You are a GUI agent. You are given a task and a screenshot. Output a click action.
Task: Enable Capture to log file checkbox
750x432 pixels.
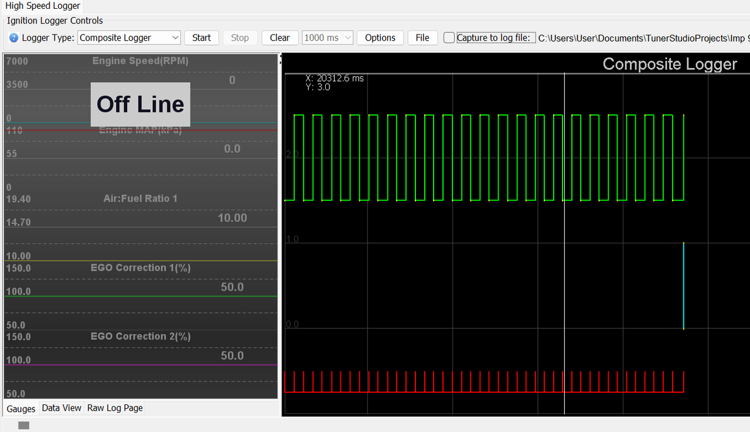[x=449, y=38]
